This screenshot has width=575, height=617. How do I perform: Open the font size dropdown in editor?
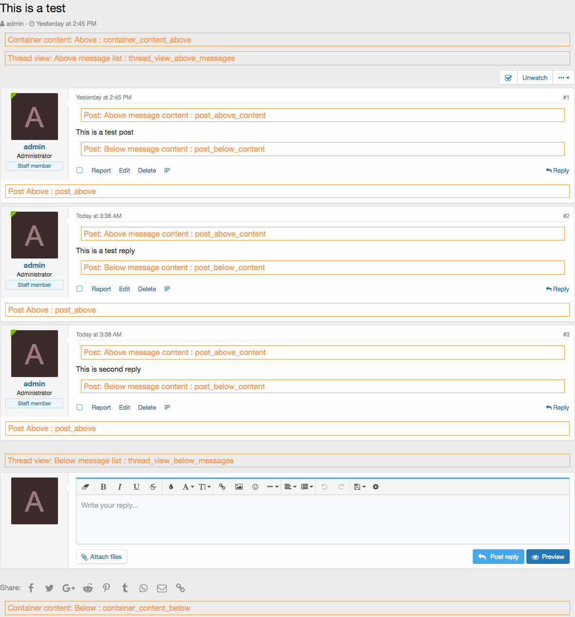(x=205, y=487)
